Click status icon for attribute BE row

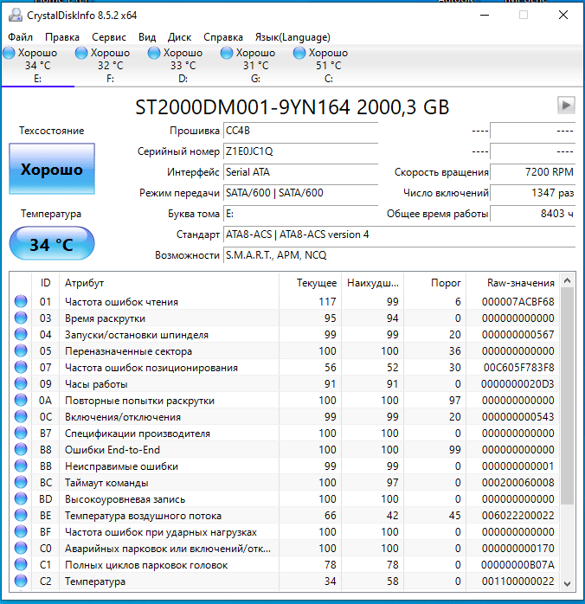pos(21,516)
